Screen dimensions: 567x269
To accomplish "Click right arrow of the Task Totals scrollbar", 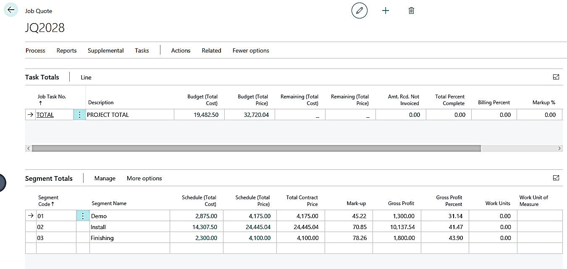I will 559,148.
